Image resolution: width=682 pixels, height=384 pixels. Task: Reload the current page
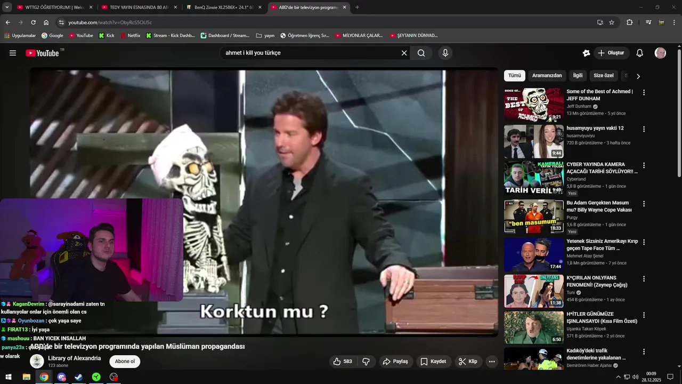(x=33, y=22)
